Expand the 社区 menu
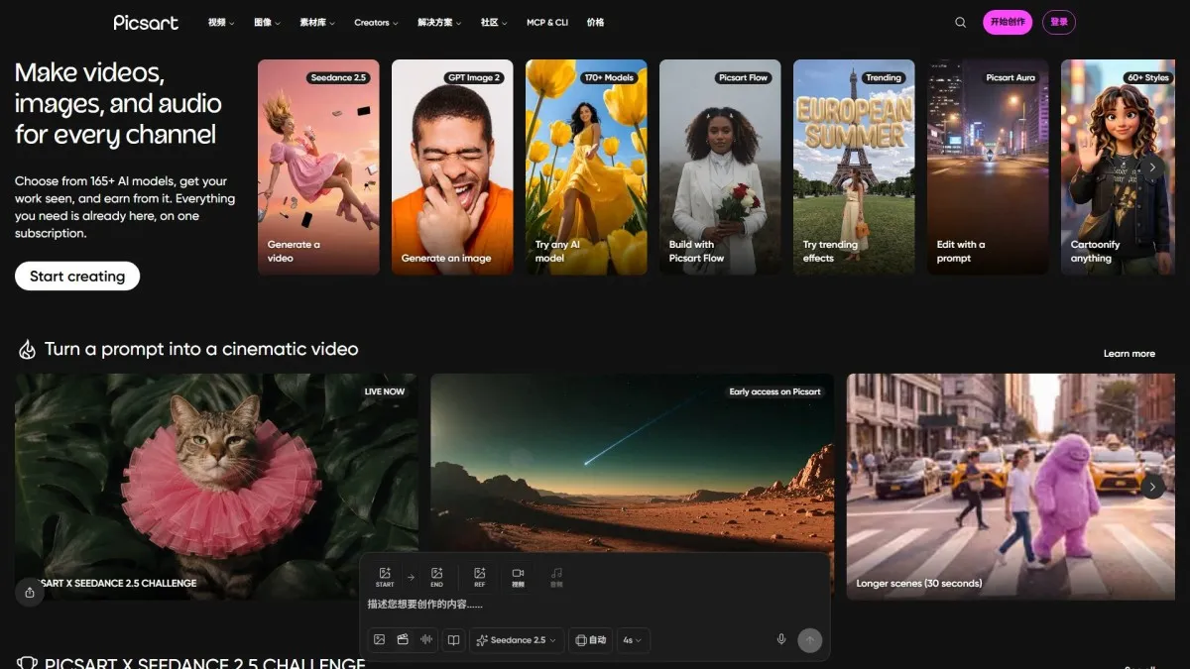Viewport: 1190px width, 669px height. tap(494, 22)
